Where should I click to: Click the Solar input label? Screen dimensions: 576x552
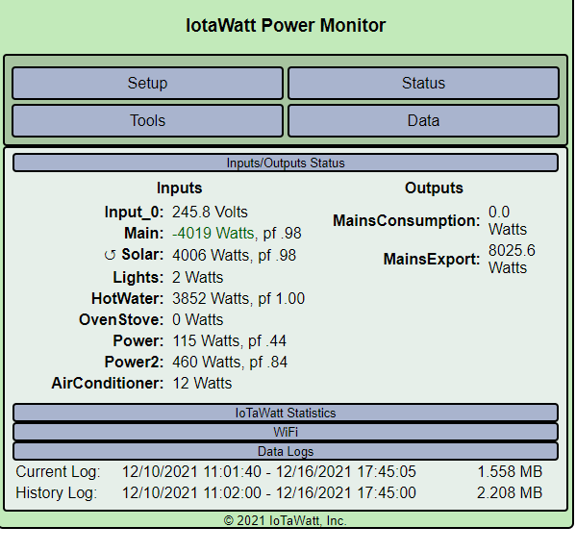(142, 255)
